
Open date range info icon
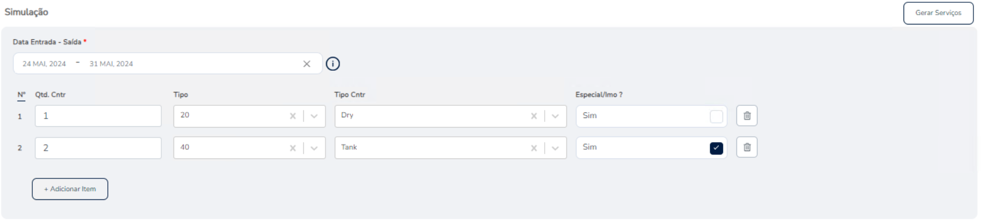(x=332, y=64)
